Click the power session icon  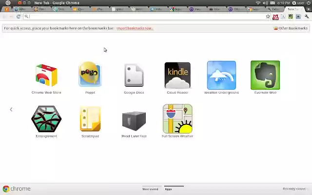coord(309,3)
